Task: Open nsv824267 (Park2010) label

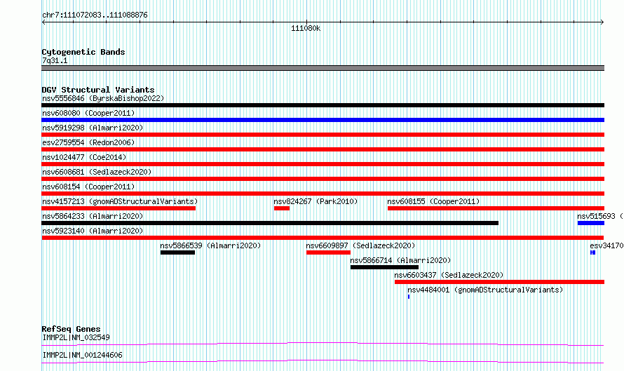Action: click(x=316, y=201)
